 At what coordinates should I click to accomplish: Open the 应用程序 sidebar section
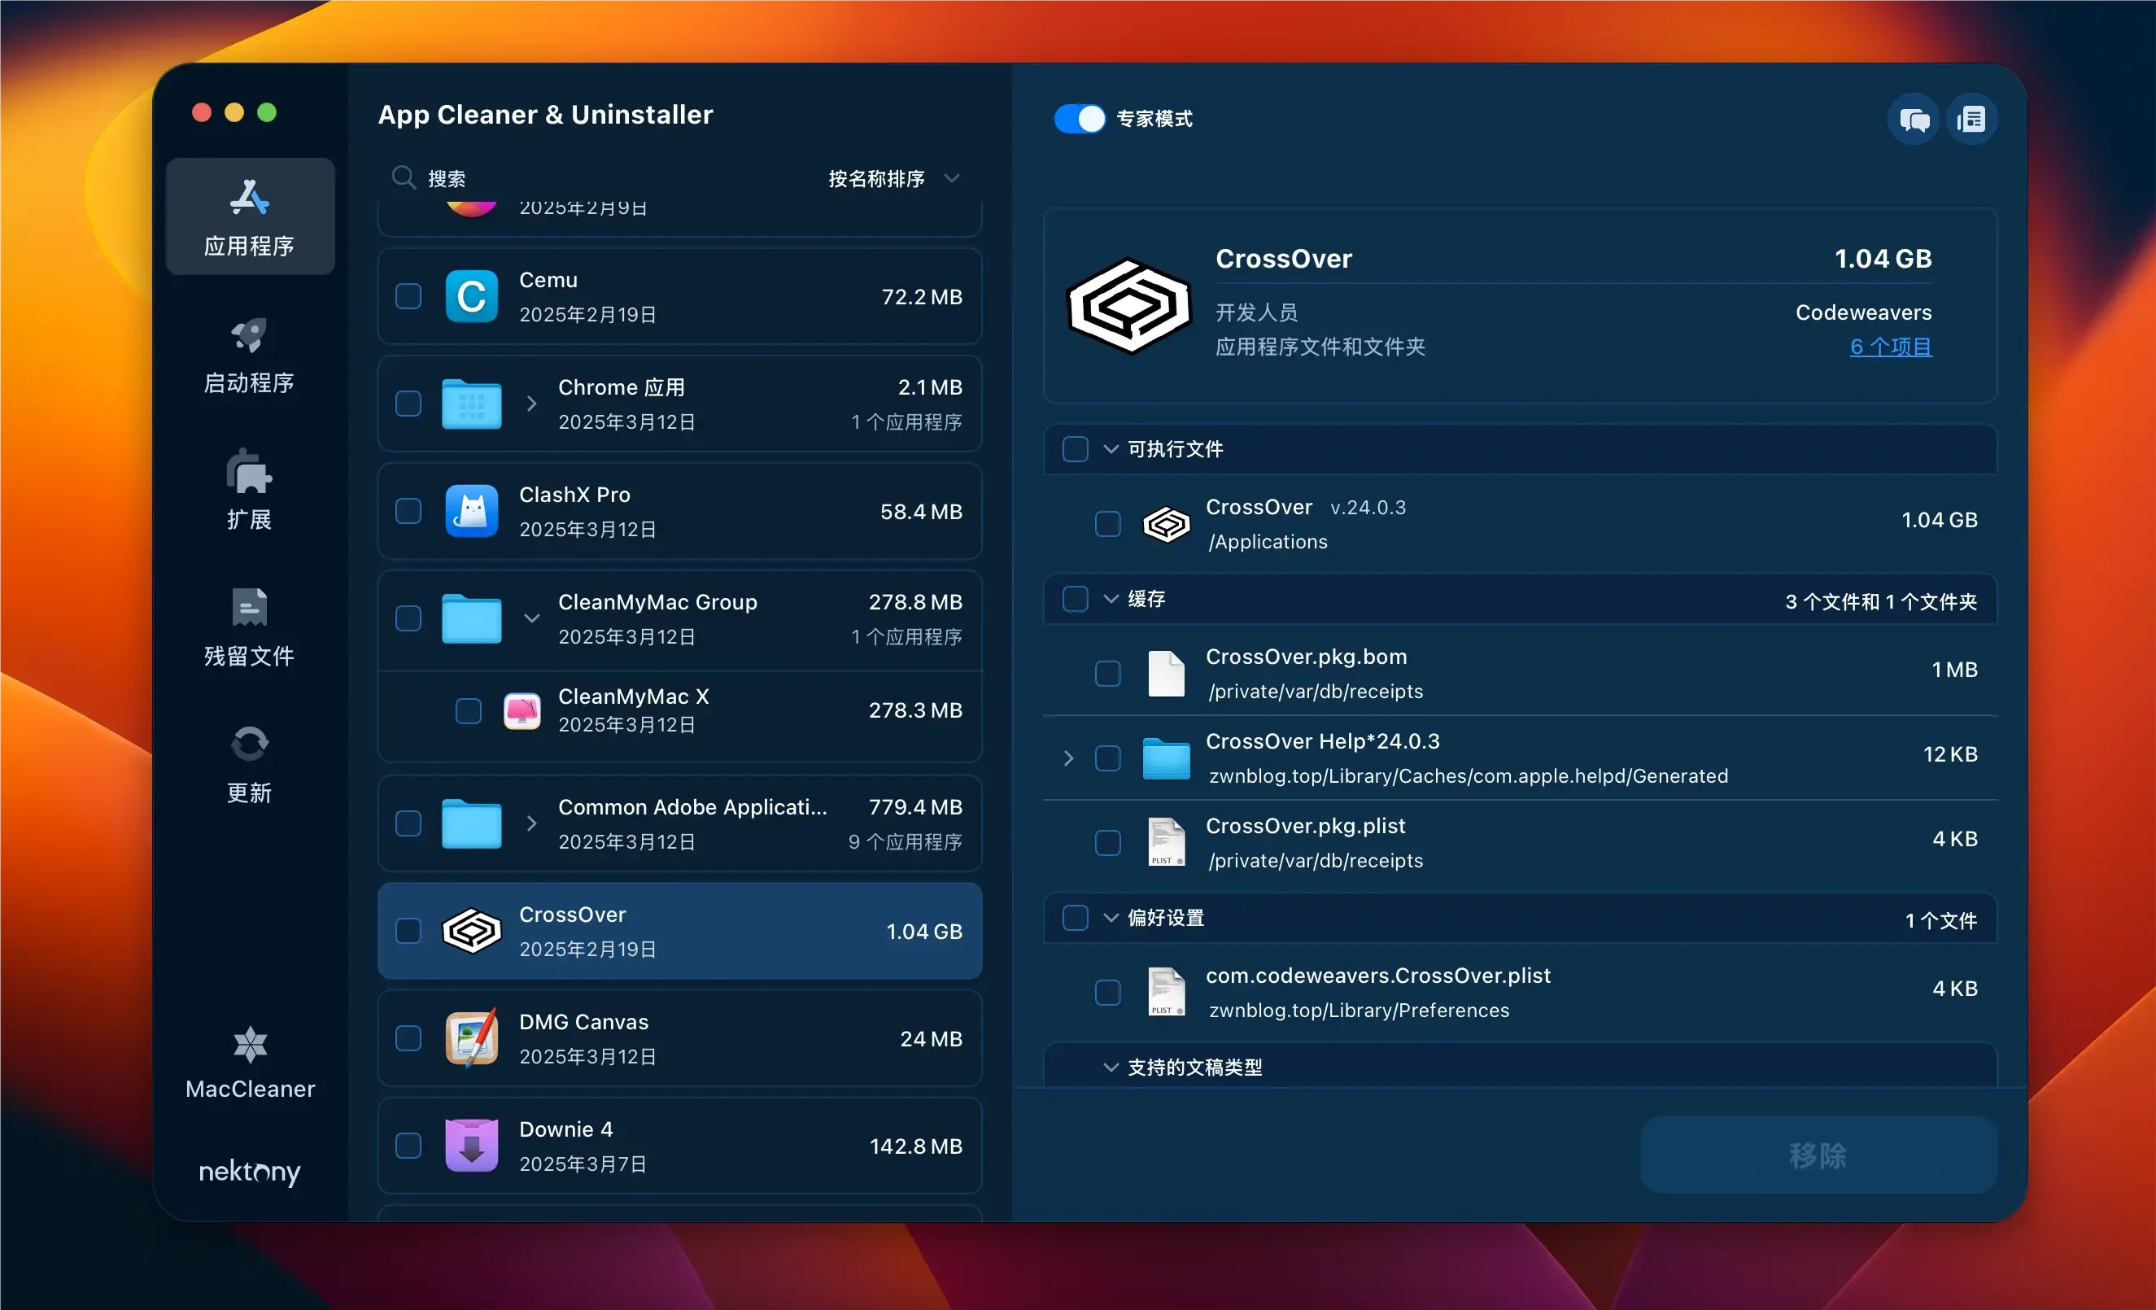250,216
